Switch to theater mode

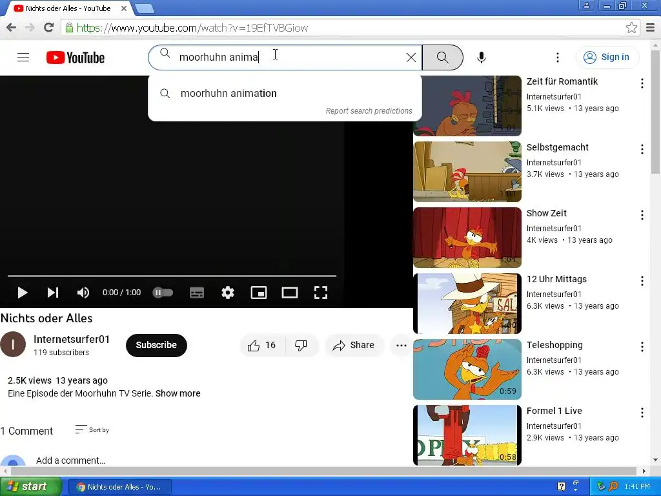tap(290, 293)
